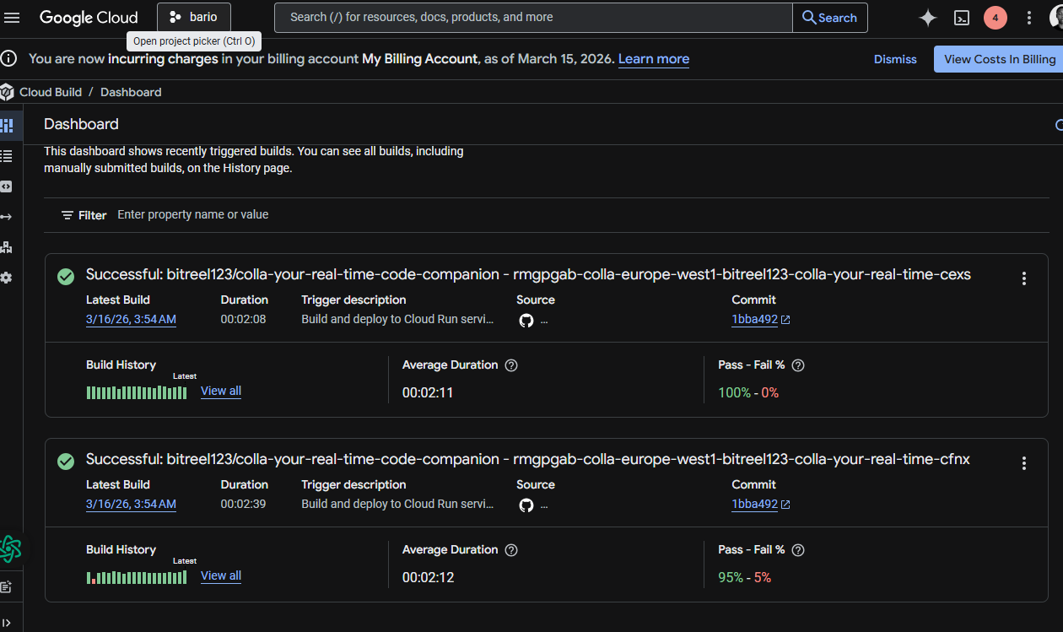Select Dashboard in the breadcrumb
The width and height of the screenshot is (1063, 632).
pos(131,92)
